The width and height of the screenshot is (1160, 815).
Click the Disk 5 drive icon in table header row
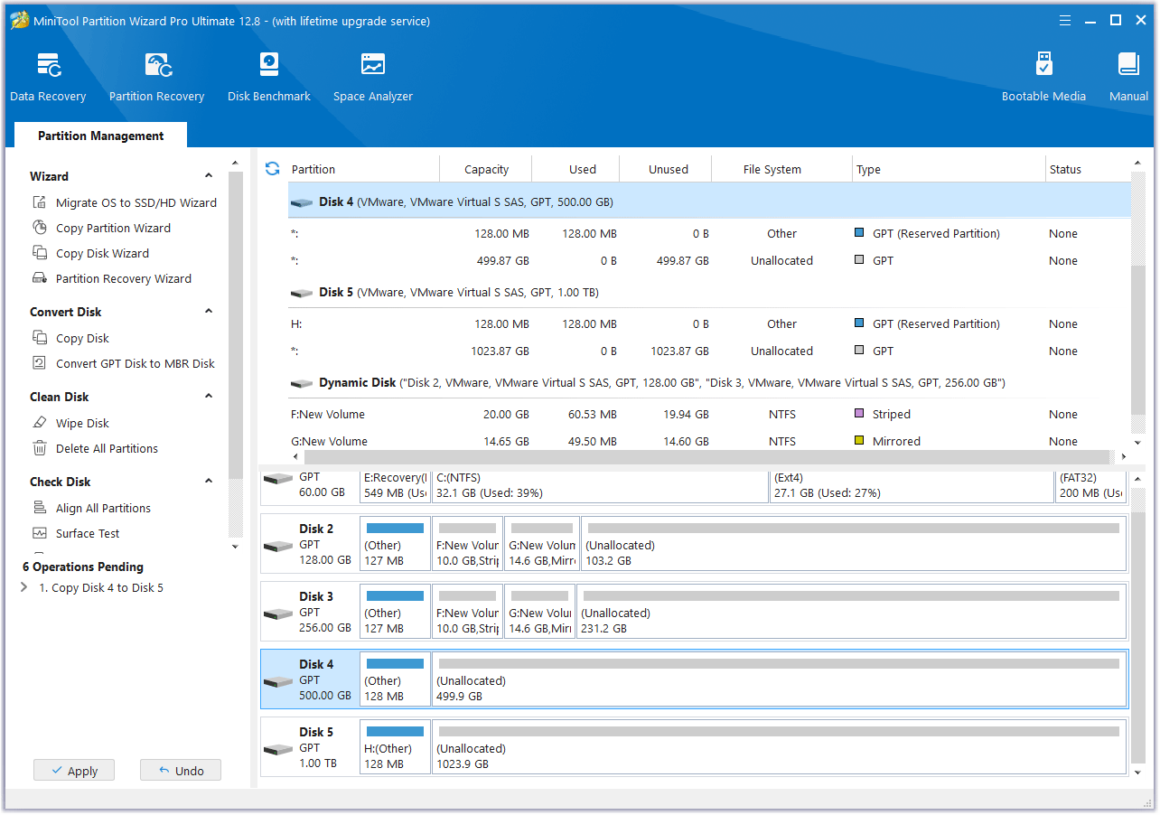[x=302, y=294]
